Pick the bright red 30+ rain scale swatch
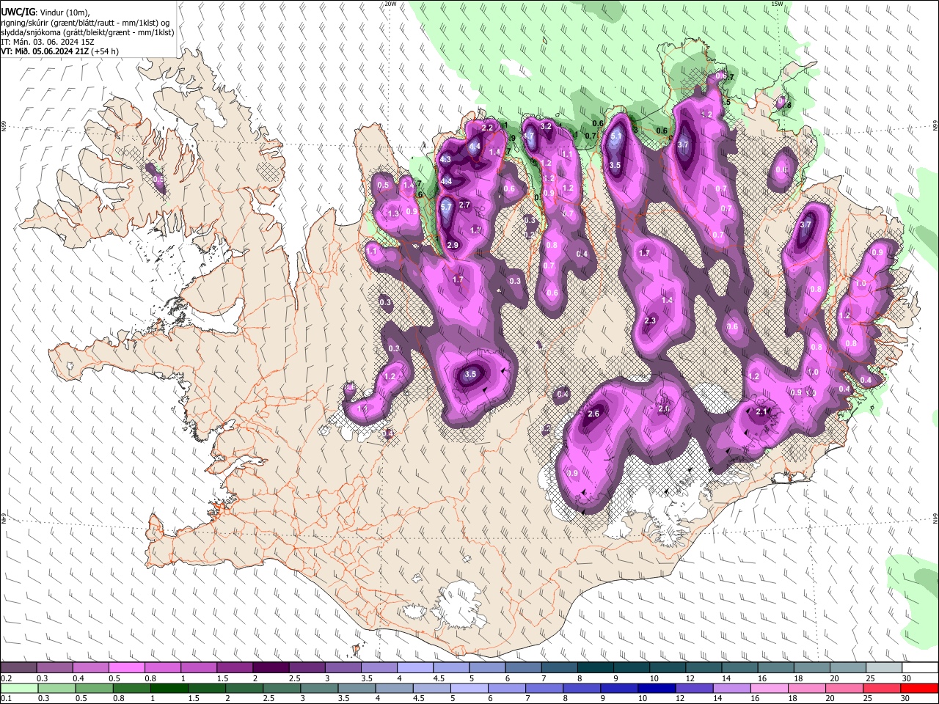This screenshot has width=939, height=704. [x=919, y=688]
